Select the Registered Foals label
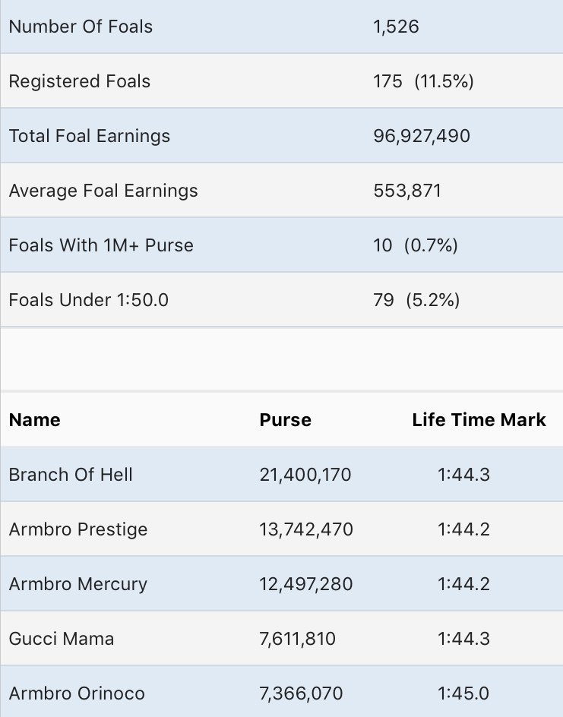The height and width of the screenshot is (717, 563). pyautogui.click(x=80, y=81)
